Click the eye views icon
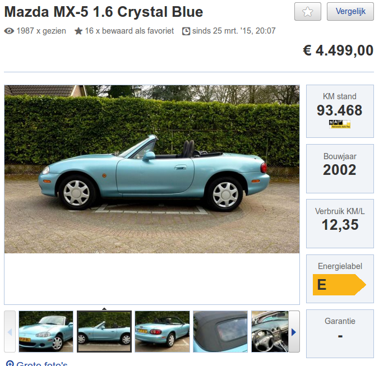Screen dimensions: 379x366 9,31
